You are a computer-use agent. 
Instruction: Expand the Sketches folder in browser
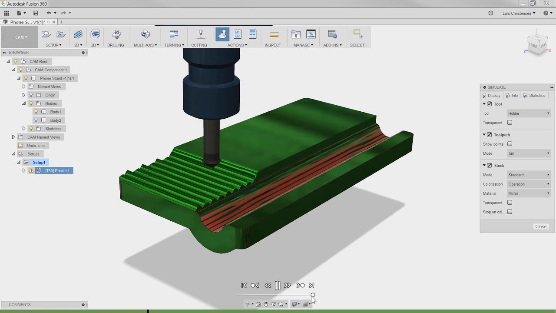click(x=24, y=129)
